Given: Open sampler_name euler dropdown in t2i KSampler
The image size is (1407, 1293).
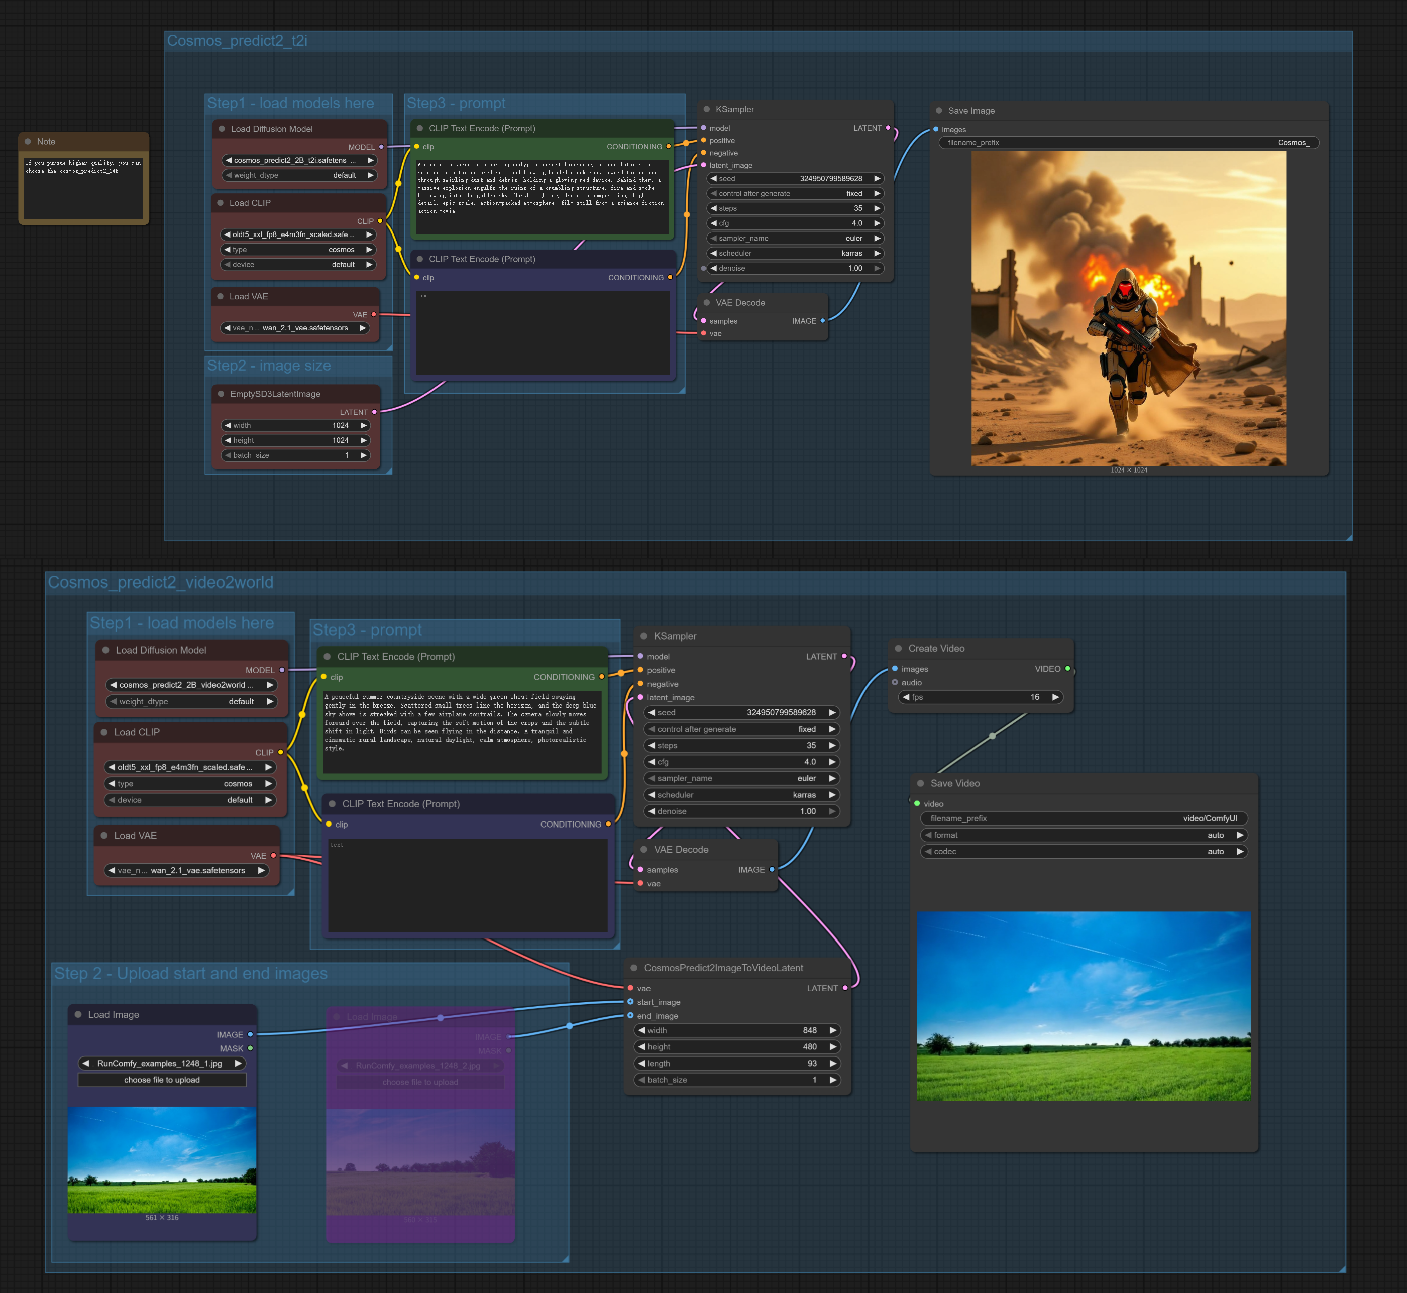Looking at the screenshot, I should [x=796, y=238].
